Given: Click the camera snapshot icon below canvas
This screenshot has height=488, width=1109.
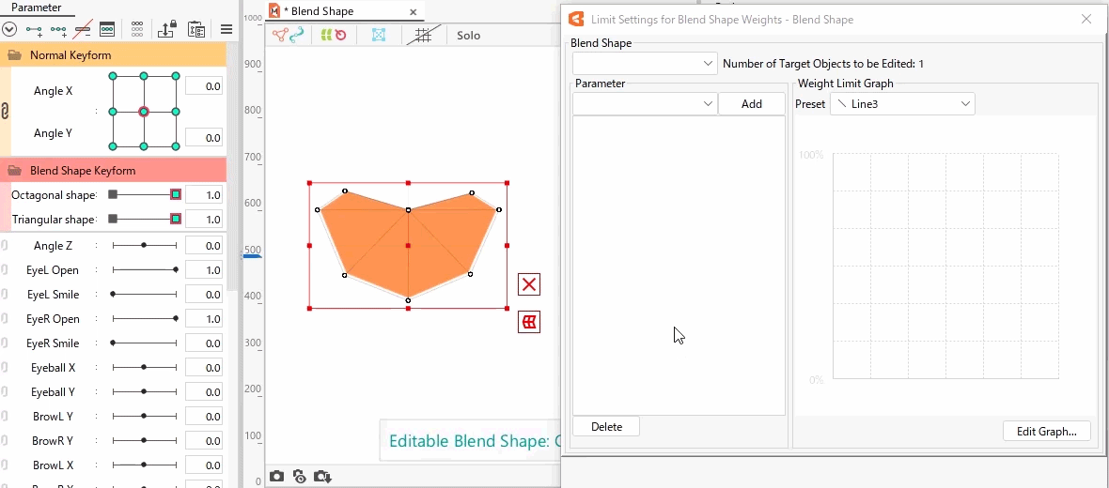Looking at the screenshot, I should (276, 477).
